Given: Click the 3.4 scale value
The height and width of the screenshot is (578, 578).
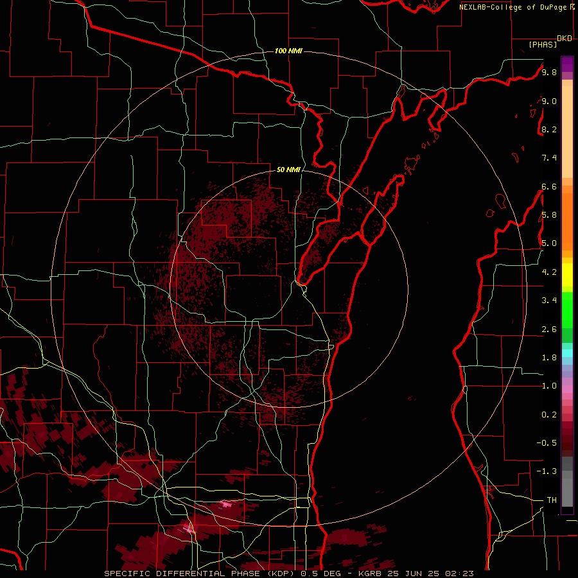Looking at the screenshot, I should (x=549, y=301).
